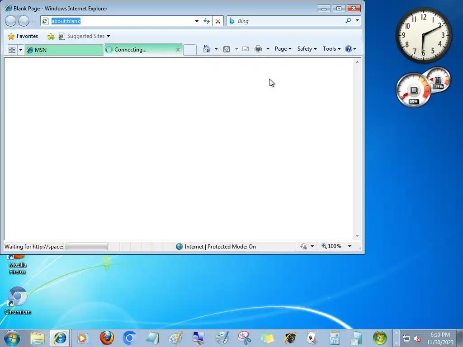
Task: Launch Windows Media Player from the taskbar
Action: (x=83, y=338)
